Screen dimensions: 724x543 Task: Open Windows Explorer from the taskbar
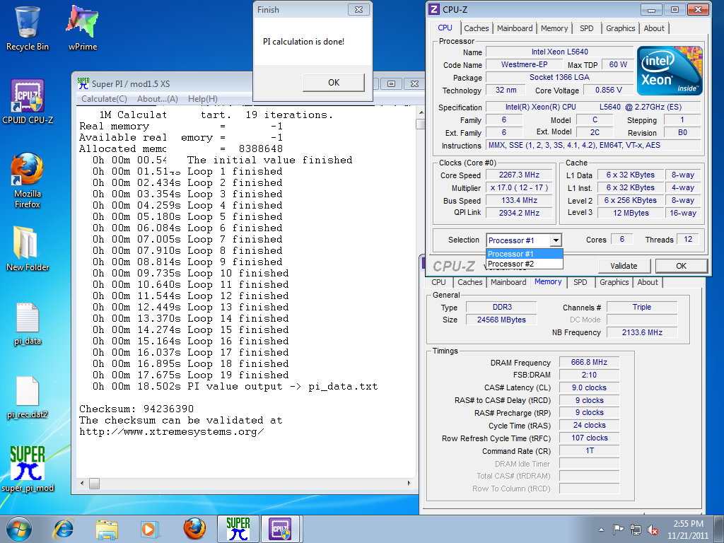(x=107, y=529)
